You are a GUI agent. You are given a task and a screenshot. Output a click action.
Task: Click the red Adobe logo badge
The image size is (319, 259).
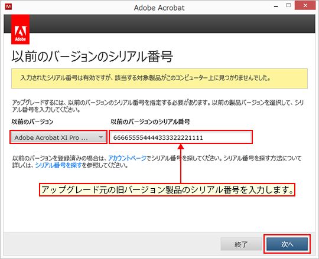coord(20,29)
